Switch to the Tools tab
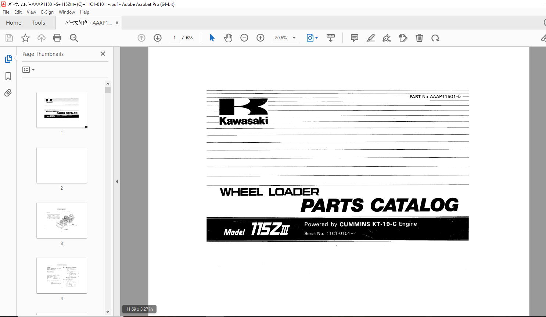546x317 pixels. [x=39, y=23]
